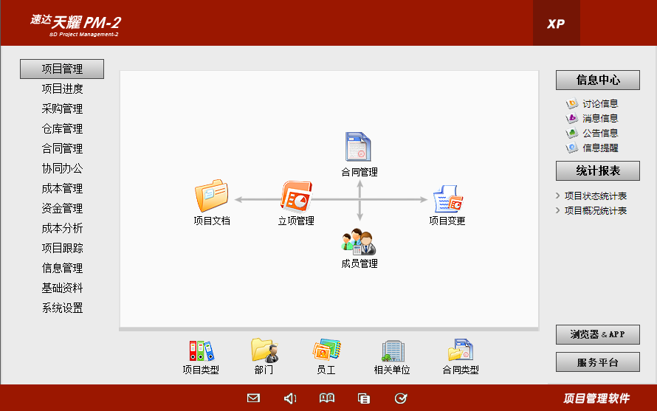Click the speaker icon in bottom bar
The image size is (657, 411).
click(x=290, y=398)
